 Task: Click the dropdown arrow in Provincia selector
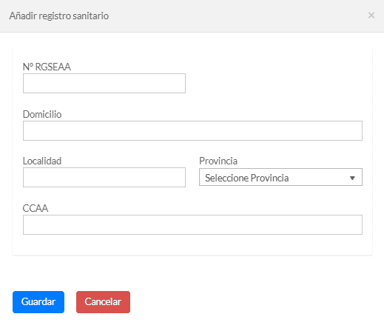(352, 178)
